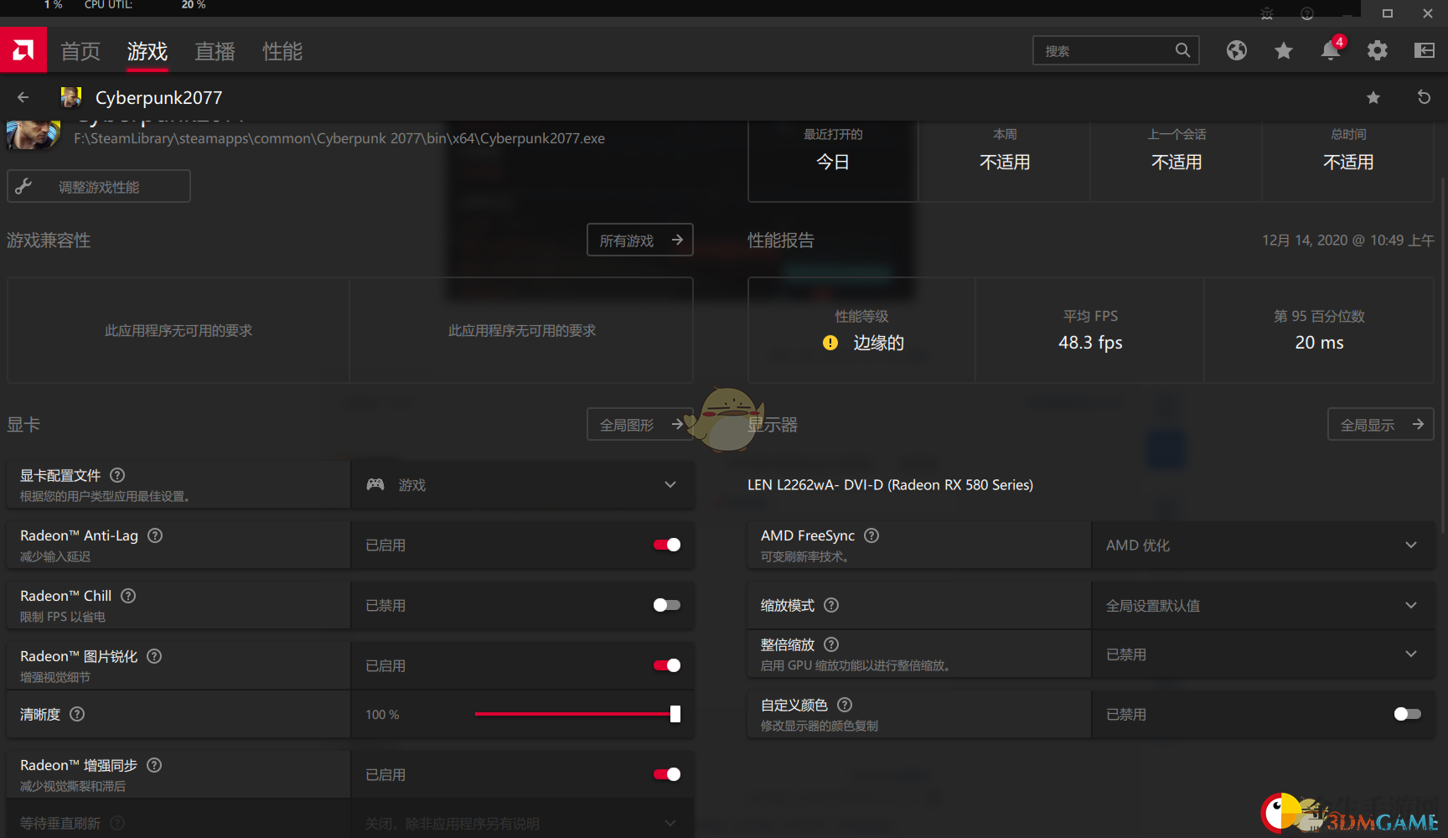The width and height of the screenshot is (1448, 838).
Task: Open settings gear icon
Action: (x=1378, y=51)
